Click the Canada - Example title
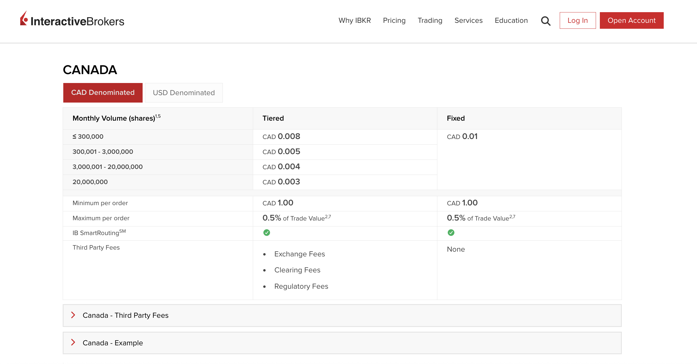The image size is (697, 364). tap(113, 343)
